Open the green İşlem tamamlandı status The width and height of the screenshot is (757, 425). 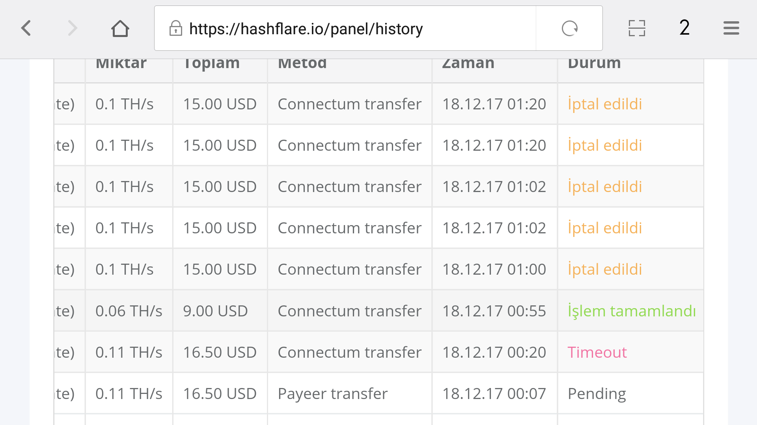[x=632, y=311]
